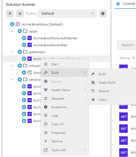Choose Clean in the Build submenu
This screenshot has height=157, width=136.
coord(112,100)
